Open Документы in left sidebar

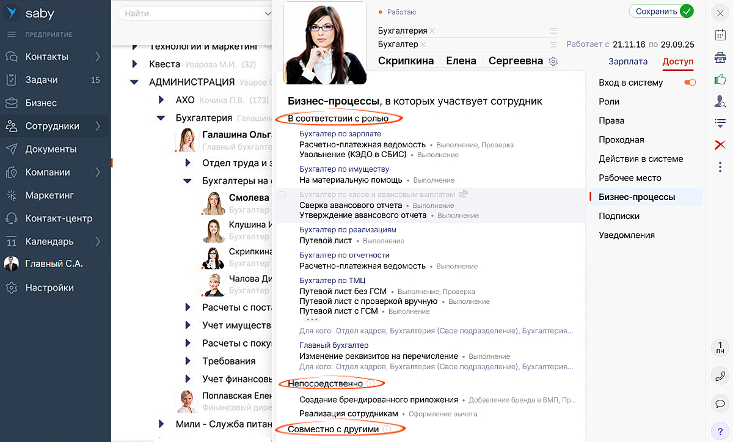[x=51, y=149]
